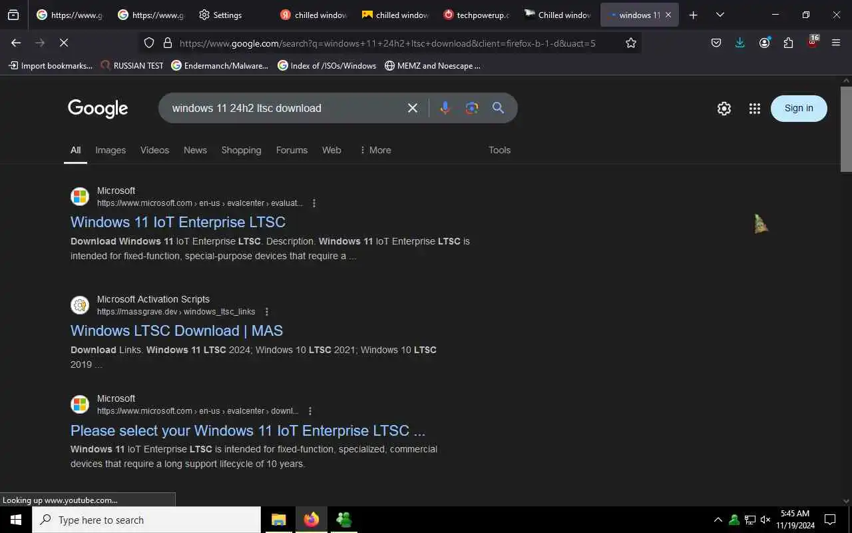
Task: Open RUSSIAN TEST bookmark
Action: [x=132, y=65]
